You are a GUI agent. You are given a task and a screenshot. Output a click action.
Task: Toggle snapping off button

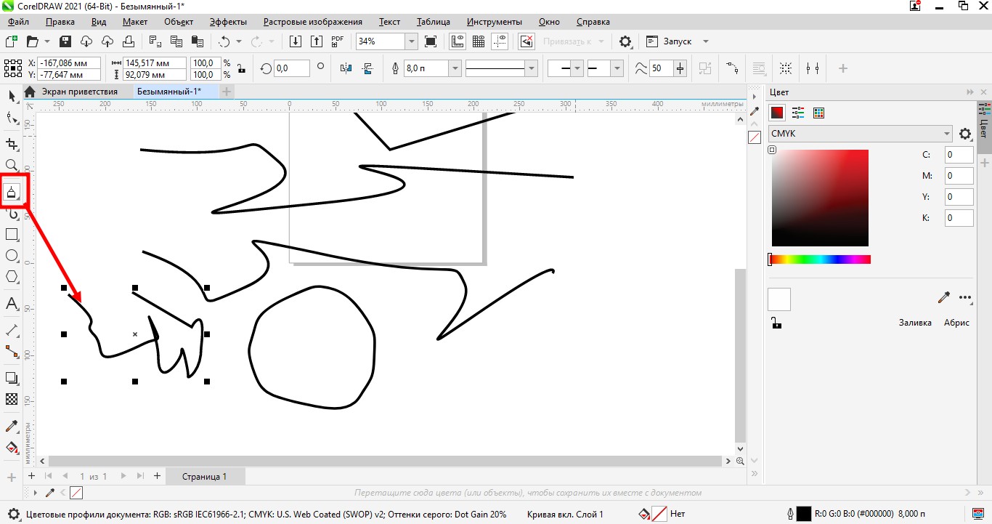(x=527, y=41)
